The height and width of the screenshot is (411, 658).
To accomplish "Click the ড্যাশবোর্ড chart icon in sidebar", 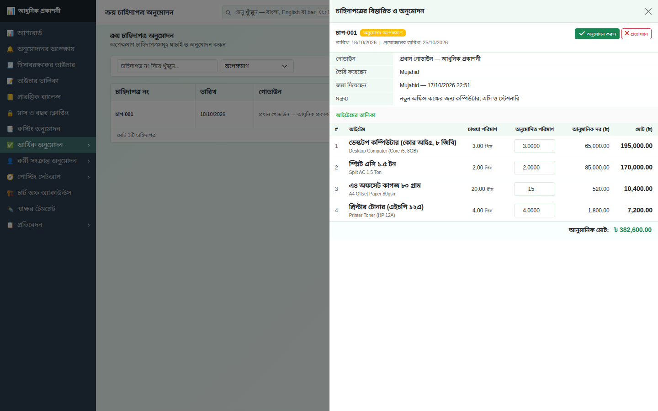I will point(10,33).
